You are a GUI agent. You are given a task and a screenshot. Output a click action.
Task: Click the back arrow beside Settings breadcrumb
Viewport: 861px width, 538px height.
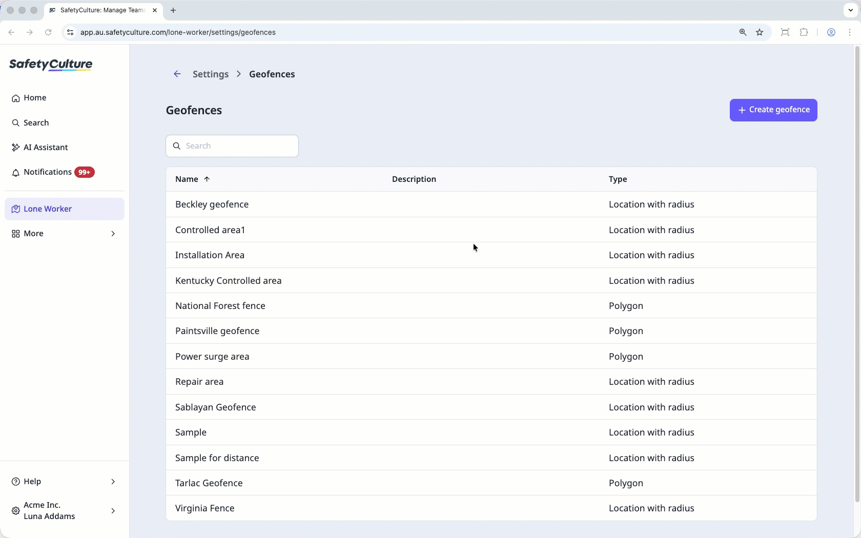coord(177,74)
